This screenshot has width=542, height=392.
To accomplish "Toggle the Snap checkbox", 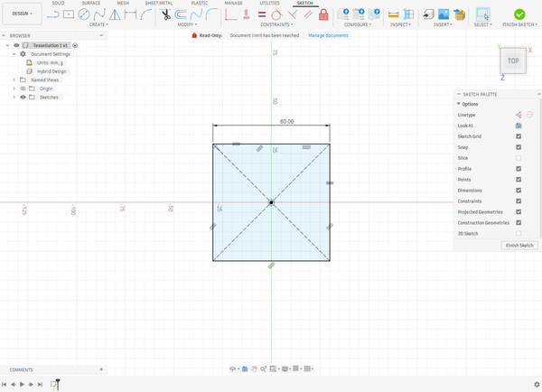I will tap(519, 147).
